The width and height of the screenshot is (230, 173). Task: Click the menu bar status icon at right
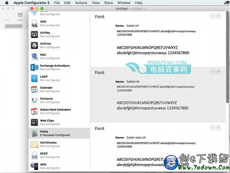(227, 3)
